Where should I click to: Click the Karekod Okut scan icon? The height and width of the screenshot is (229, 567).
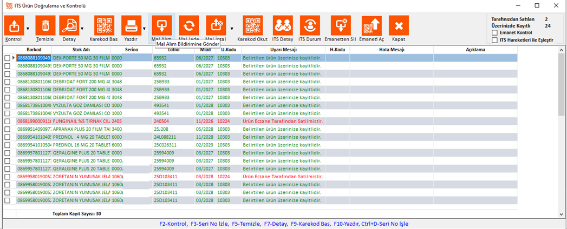click(x=253, y=25)
